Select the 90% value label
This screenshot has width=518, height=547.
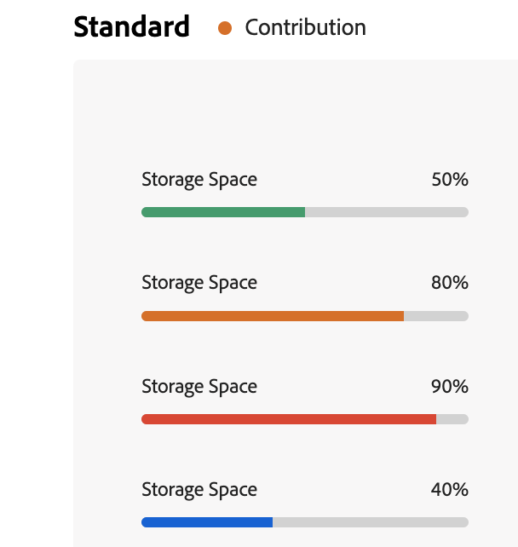pos(450,386)
